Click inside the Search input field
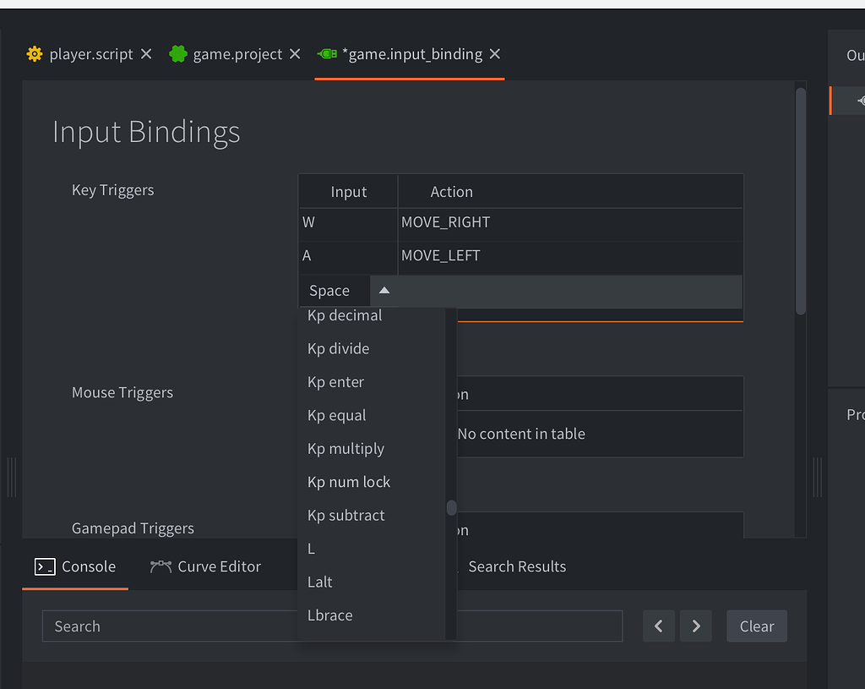Screen dimensions: 865x689 click(169, 626)
